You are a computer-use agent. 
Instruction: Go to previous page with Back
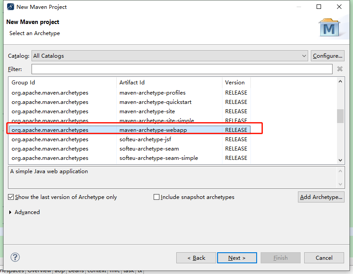[196, 258]
